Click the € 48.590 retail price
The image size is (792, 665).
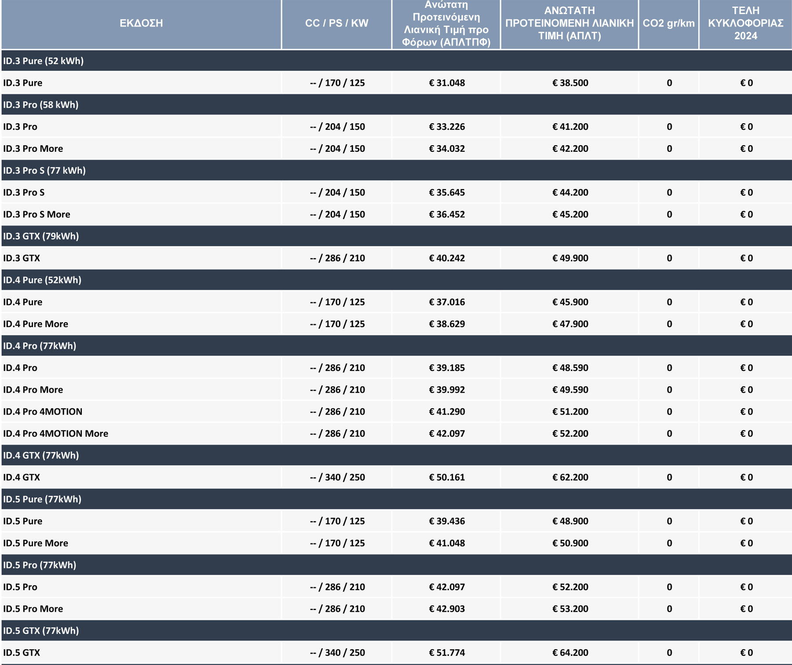click(x=570, y=368)
